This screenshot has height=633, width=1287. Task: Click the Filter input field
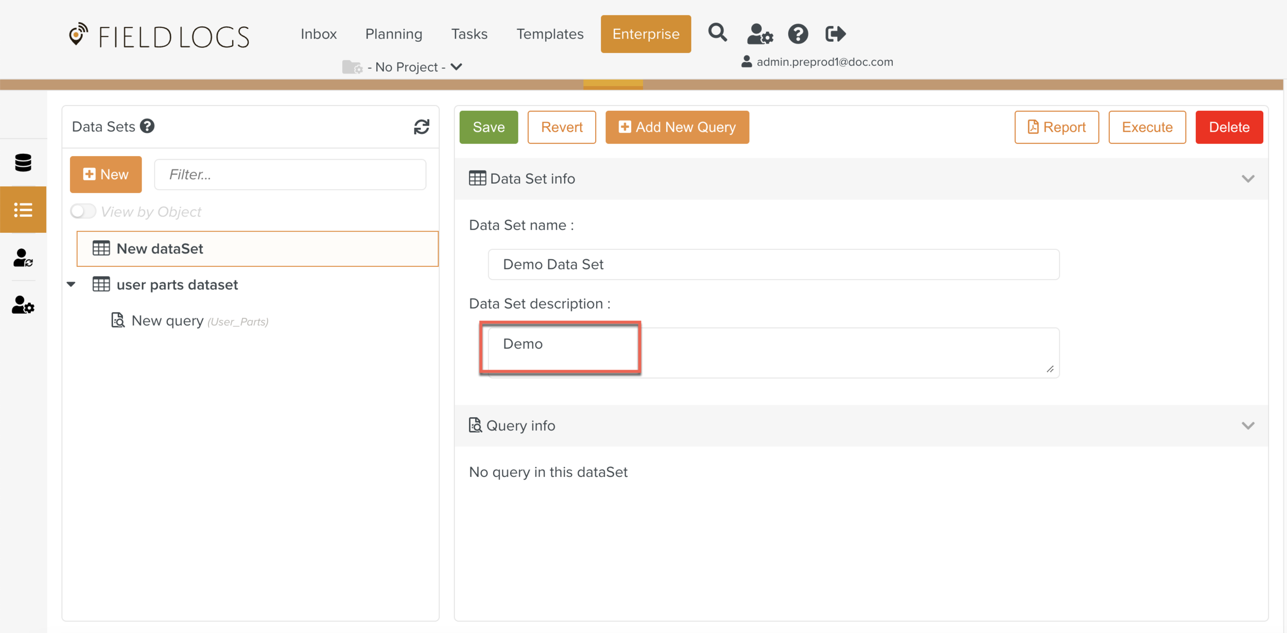[290, 175]
